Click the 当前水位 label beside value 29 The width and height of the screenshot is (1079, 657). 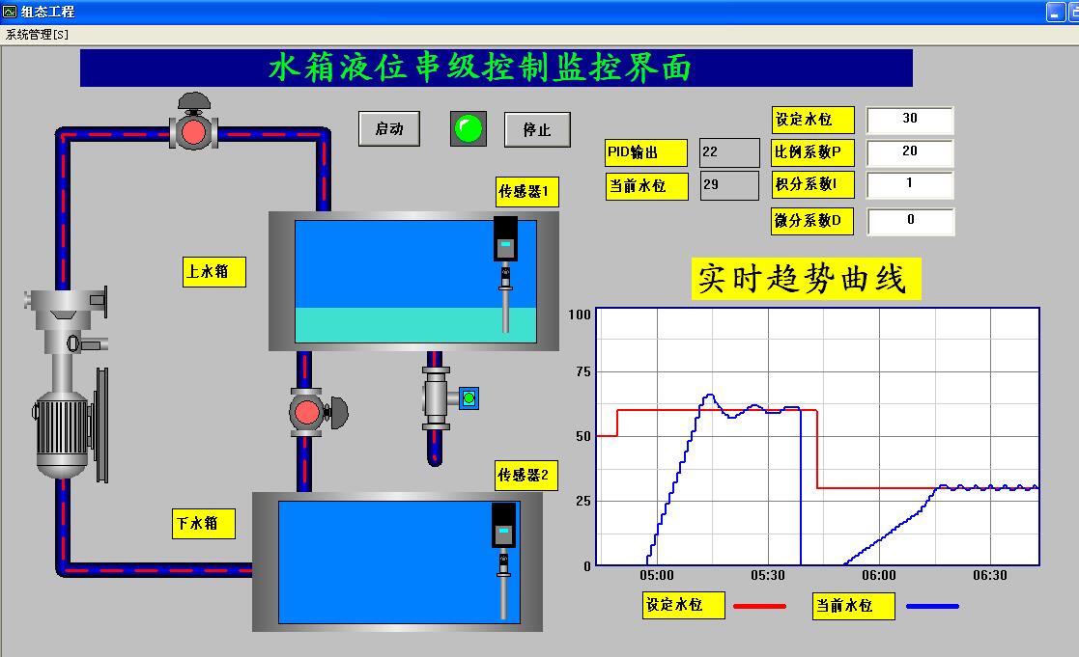click(x=647, y=186)
